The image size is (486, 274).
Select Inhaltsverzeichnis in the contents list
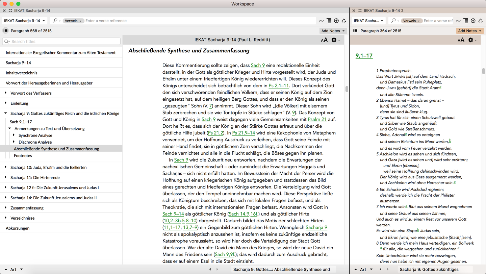click(x=22, y=73)
